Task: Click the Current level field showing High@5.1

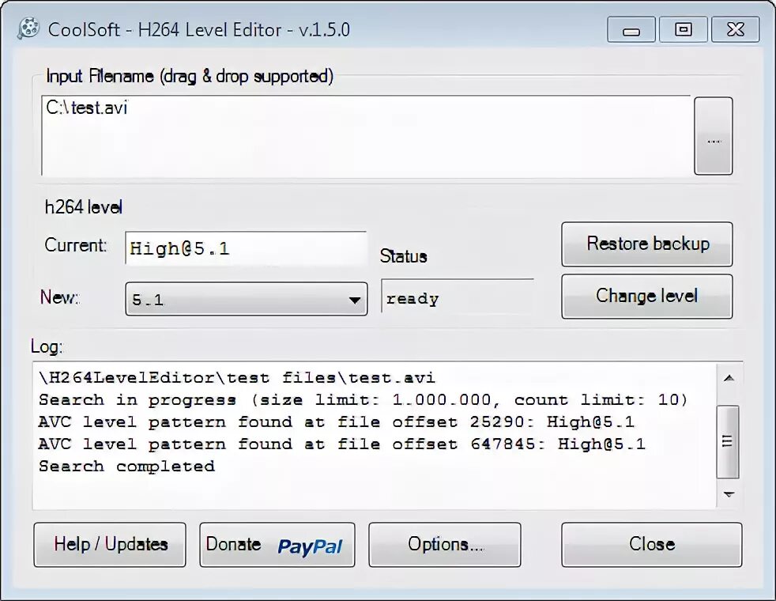Action: 246,248
